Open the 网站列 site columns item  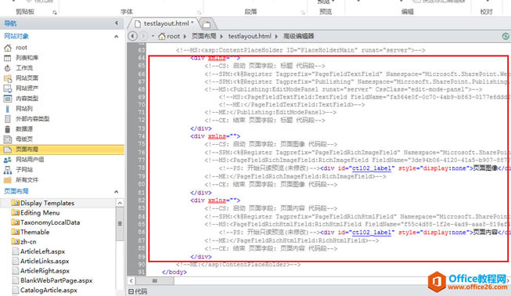click(24, 109)
